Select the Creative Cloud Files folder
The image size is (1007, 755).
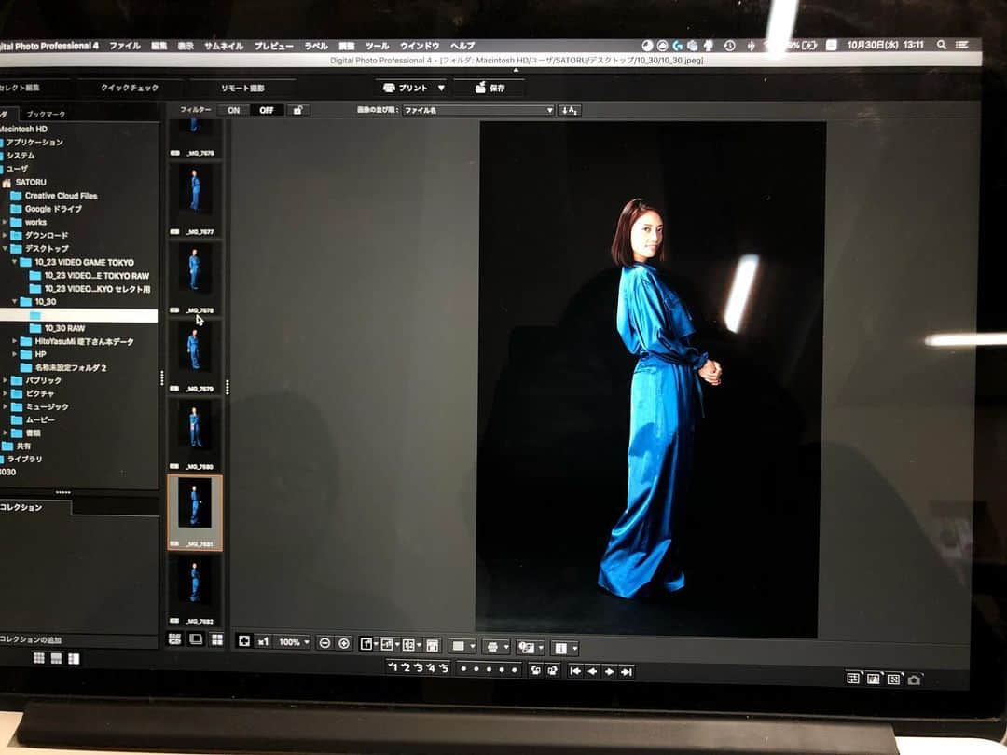coord(54,196)
